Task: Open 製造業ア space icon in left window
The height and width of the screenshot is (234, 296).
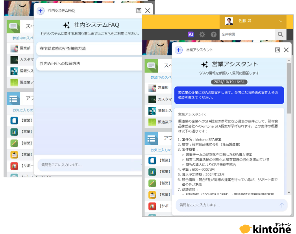Action: point(14,82)
